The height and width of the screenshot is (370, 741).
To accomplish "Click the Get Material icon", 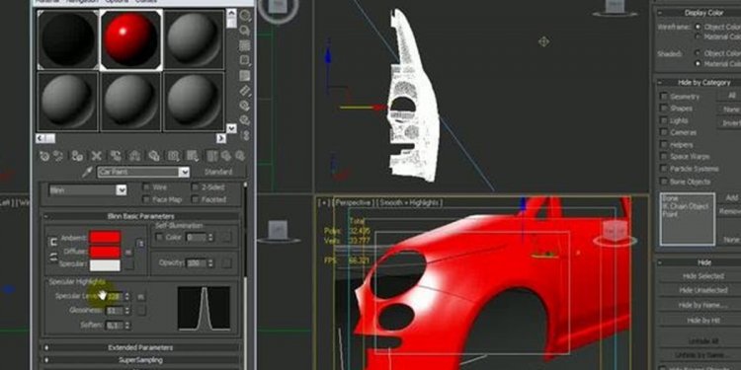I will pos(44,156).
